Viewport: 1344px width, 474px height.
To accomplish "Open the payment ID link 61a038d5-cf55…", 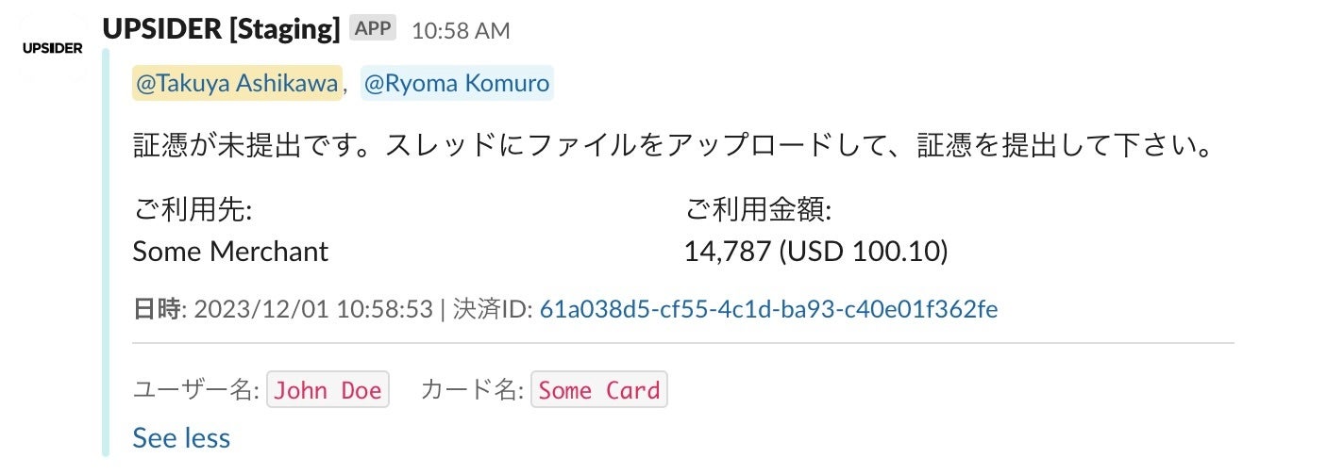I will click(768, 309).
